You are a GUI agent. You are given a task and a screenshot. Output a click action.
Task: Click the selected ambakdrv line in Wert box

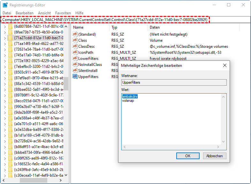pyautogui.click(x=130, y=96)
